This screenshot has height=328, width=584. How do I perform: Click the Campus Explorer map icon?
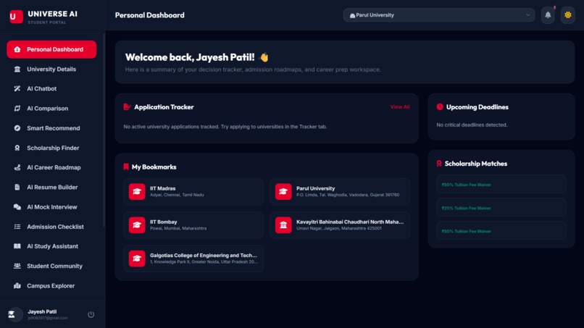coord(17,285)
